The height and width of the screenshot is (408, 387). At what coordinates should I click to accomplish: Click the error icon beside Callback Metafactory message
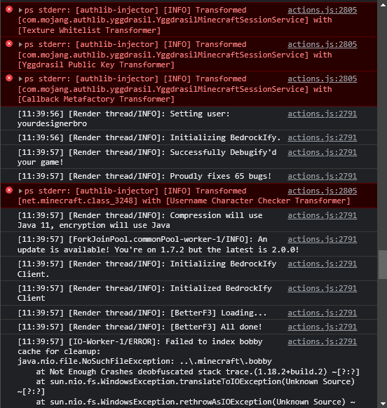coord(9,78)
